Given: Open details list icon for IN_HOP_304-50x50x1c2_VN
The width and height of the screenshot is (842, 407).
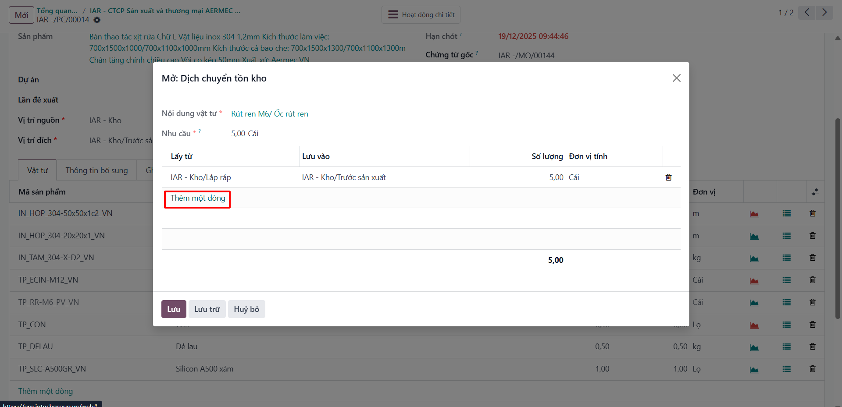Looking at the screenshot, I should point(787,214).
